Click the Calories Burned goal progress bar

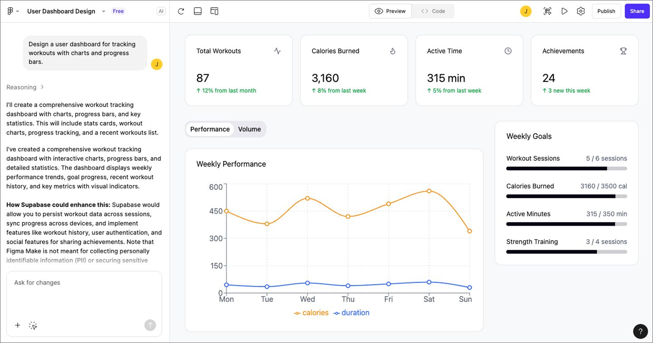coord(566,196)
